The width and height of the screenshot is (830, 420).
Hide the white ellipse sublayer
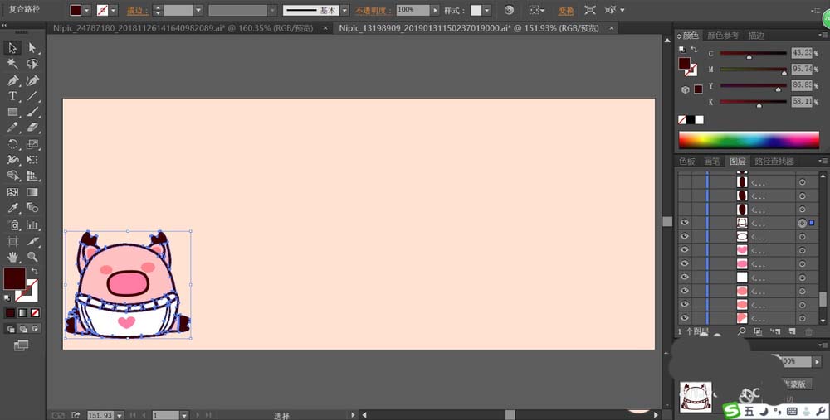point(685,236)
